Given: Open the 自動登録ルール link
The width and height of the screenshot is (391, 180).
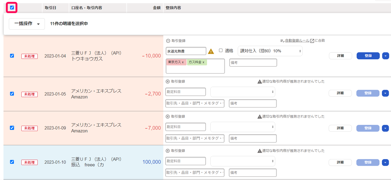Looking at the screenshot, I should 297,41.
